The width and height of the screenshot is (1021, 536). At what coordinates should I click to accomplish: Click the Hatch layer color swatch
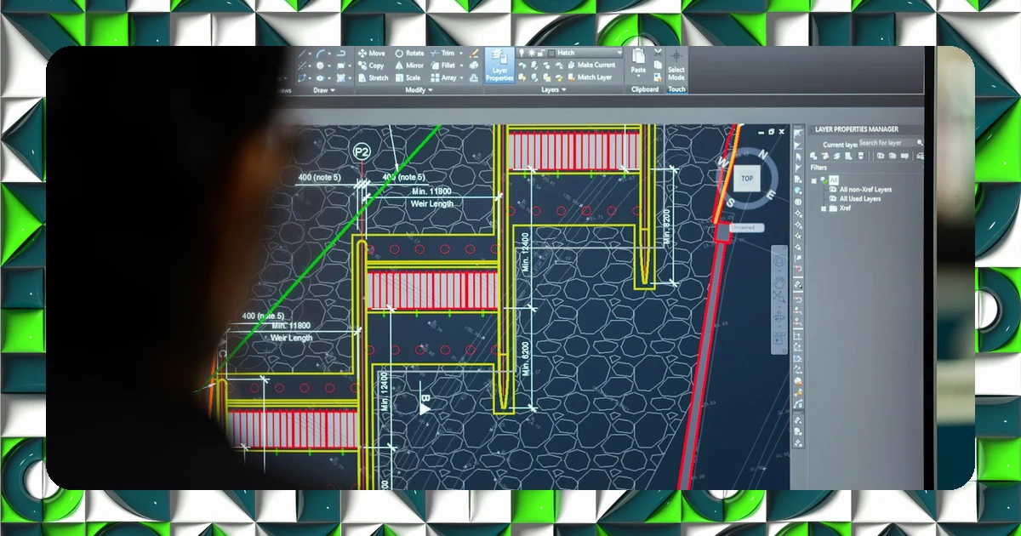tap(552, 53)
